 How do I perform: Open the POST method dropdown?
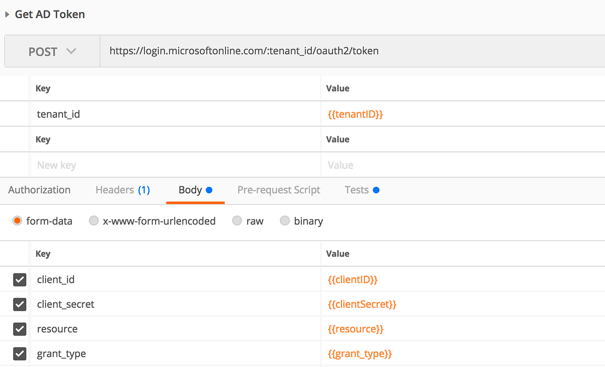[x=52, y=51]
